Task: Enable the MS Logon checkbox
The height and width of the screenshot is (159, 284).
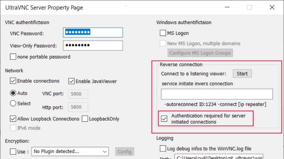Action: (163, 33)
